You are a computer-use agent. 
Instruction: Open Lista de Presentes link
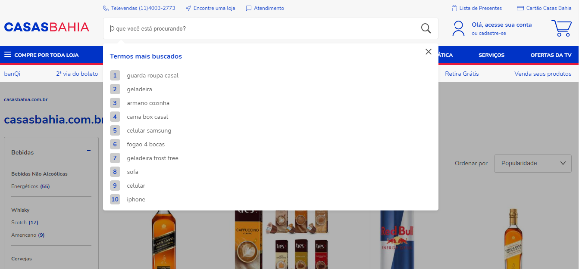pos(477,8)
